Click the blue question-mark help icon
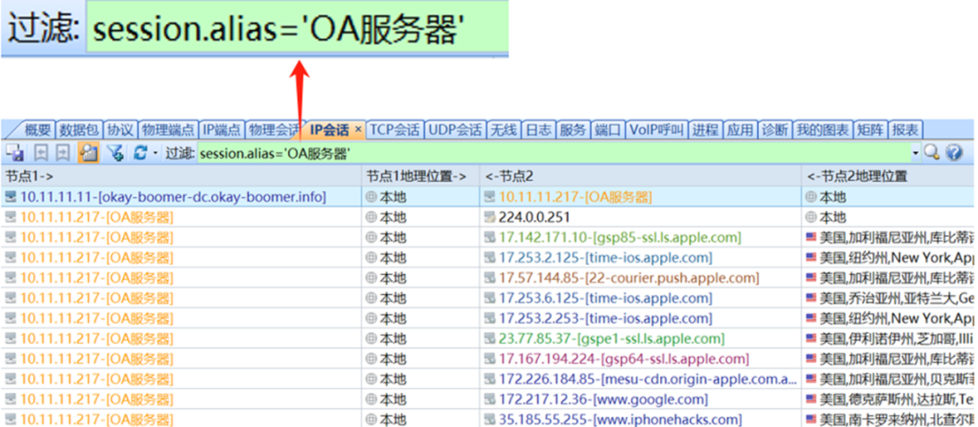This screenshot has height=427, width=978. pyautogui.click(x=954, y=153)
